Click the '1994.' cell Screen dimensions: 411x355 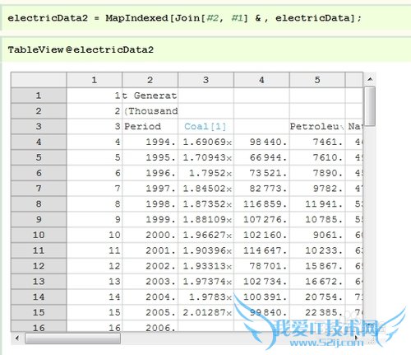tap(150, 142)
